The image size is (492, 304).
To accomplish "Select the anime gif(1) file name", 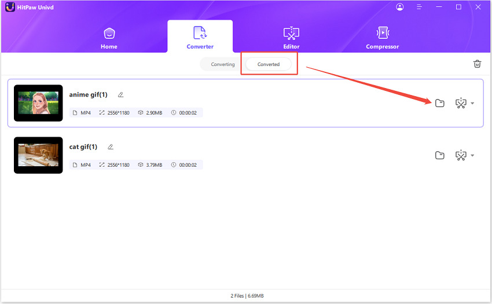I will click(88, 94).
